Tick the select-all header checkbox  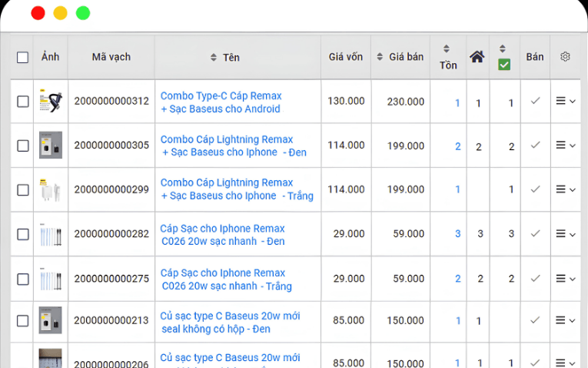22,58
